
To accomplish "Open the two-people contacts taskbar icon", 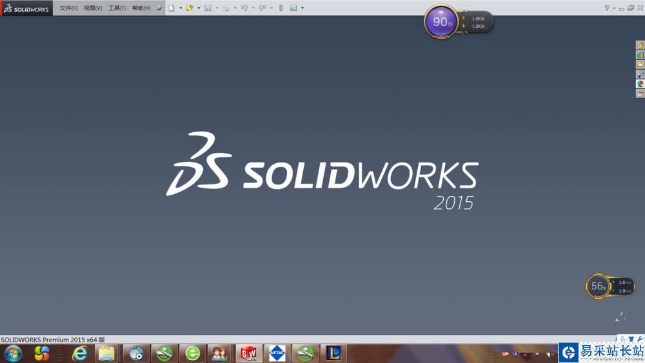I will click(219, 353).
